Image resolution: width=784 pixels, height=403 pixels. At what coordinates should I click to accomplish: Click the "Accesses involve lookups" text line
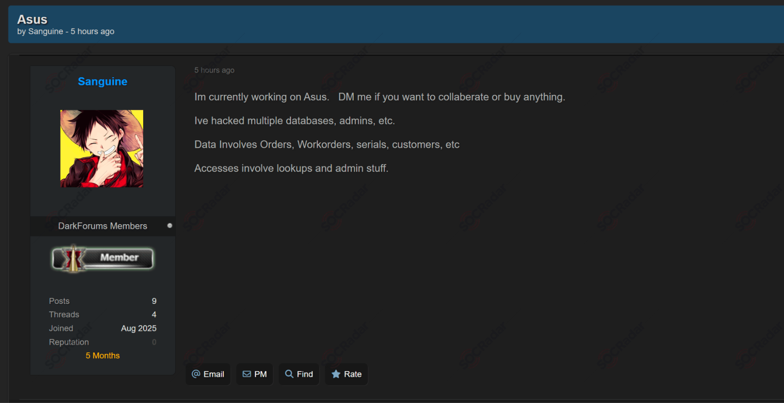click(x=291, y=168)
